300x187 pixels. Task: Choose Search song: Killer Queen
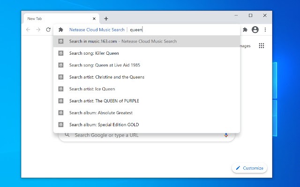pyautogui.click(x=147, y=53)
